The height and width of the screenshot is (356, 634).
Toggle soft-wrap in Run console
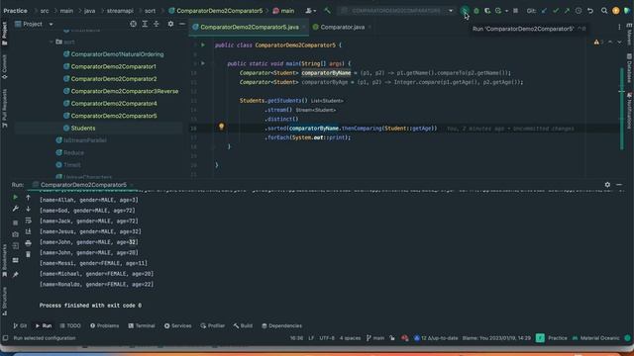tap(28, 221)
